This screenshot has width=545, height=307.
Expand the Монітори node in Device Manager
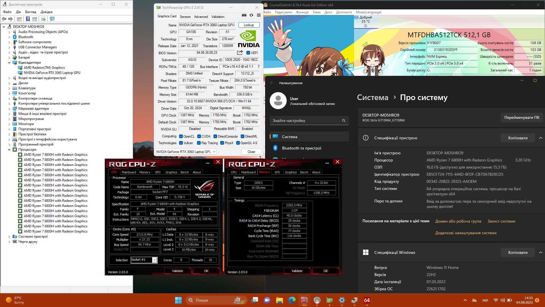9,124
